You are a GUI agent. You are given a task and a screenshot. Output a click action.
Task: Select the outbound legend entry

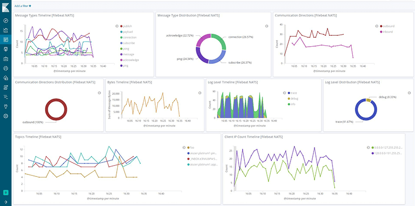(x=387, y=26)
